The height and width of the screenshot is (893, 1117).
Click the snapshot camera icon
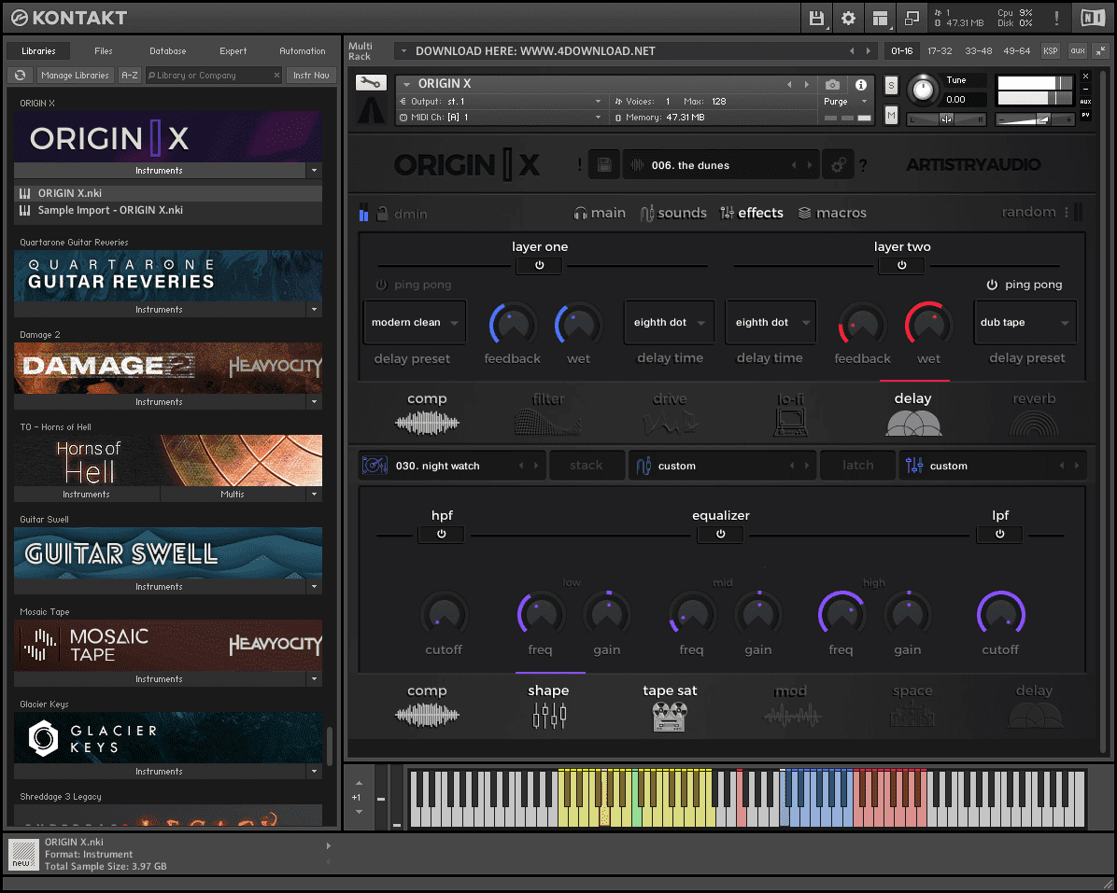pos(832,85)
